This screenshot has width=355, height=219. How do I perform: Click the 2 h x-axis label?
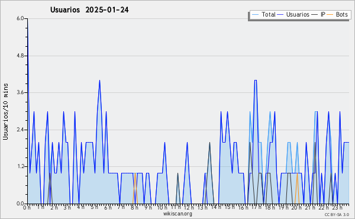click(54, 207)
